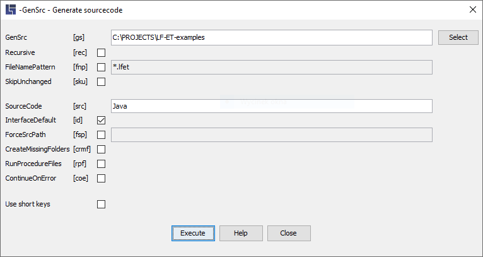Click the LF-ET application logo icon
The width and height of the screenshot is (483, 257).
(x=11, y=10)
